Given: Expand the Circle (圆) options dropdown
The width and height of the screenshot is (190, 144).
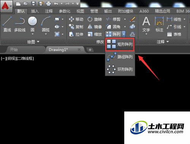Looking at the screenshot, I should click(32, 34).
